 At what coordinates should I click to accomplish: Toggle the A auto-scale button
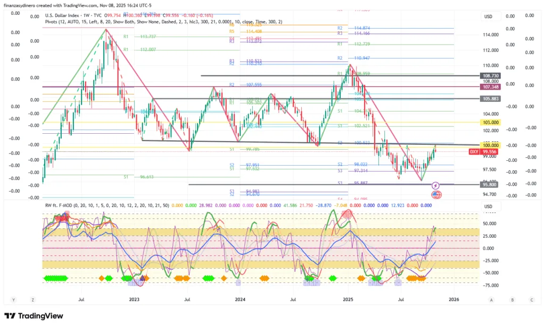pos(492,299)
